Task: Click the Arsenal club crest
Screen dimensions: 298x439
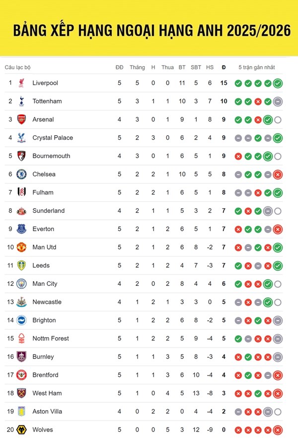Action: [21, 119]
